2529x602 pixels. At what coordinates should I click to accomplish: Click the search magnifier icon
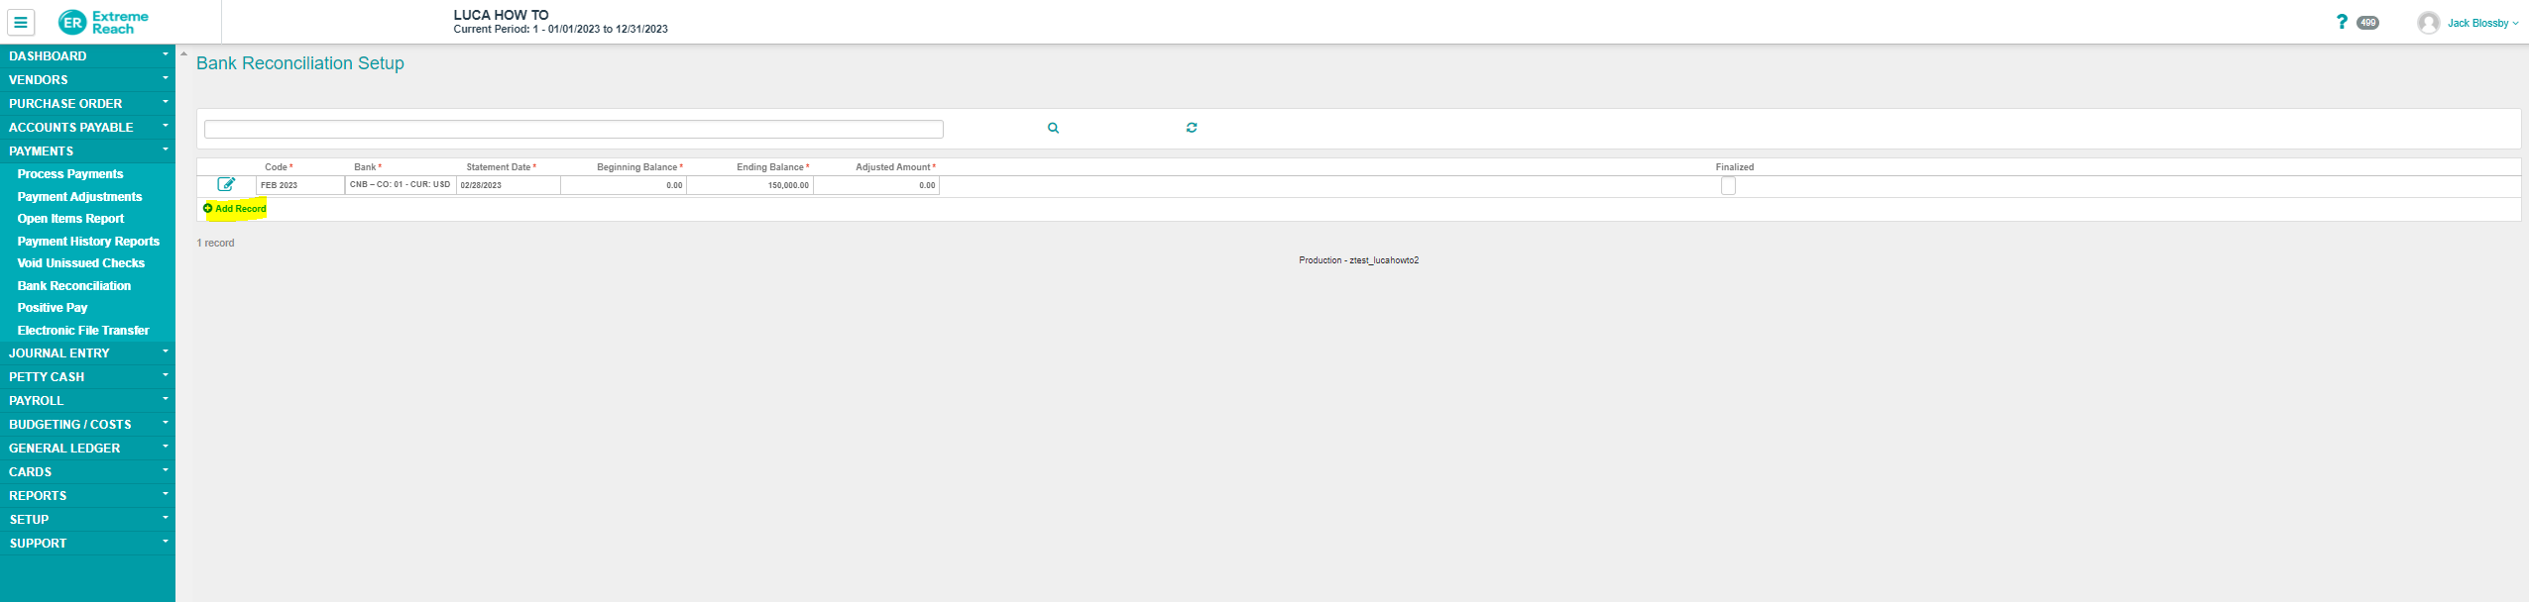[x=1053, y=128]
